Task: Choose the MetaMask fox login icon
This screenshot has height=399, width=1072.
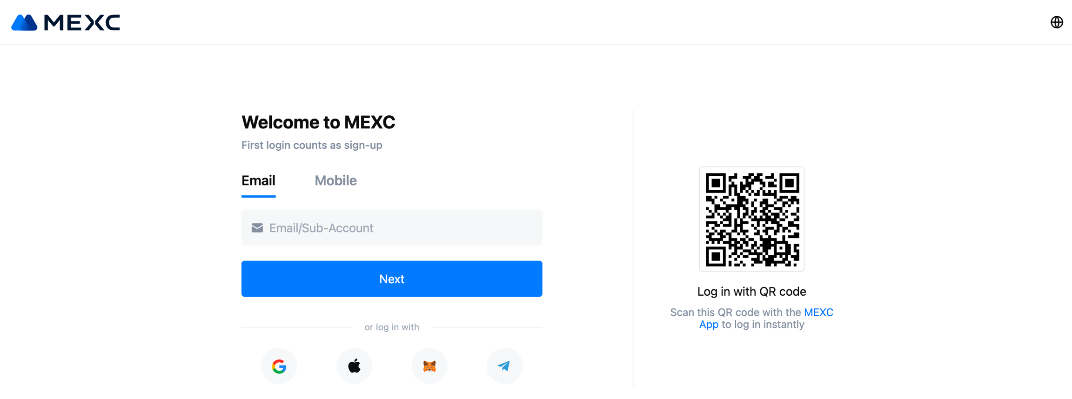Action: point(429,366)
